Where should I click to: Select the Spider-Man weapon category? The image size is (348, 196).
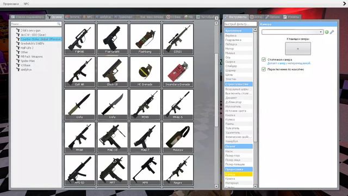click(x=28, y=61)
